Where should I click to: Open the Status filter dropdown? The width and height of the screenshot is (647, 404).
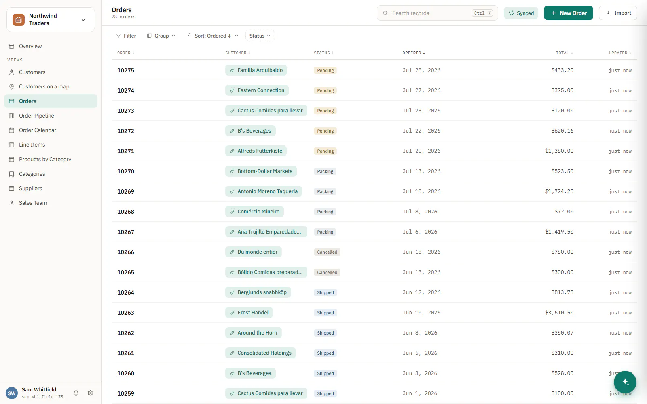[260, 36]
